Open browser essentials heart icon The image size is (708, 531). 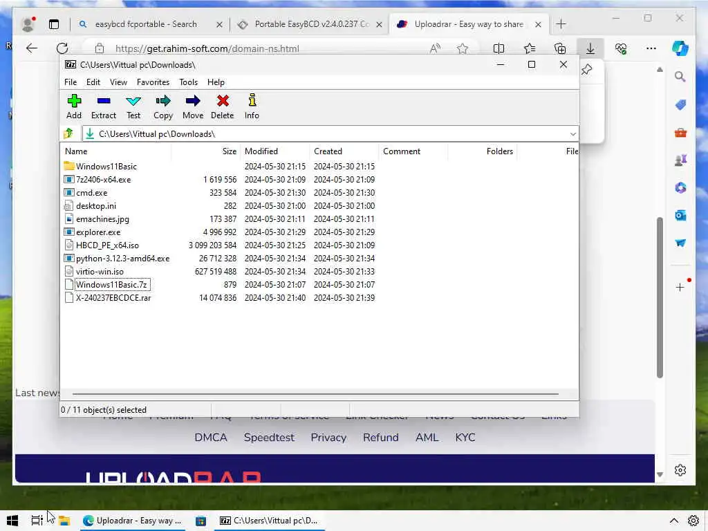pos(621,49)
